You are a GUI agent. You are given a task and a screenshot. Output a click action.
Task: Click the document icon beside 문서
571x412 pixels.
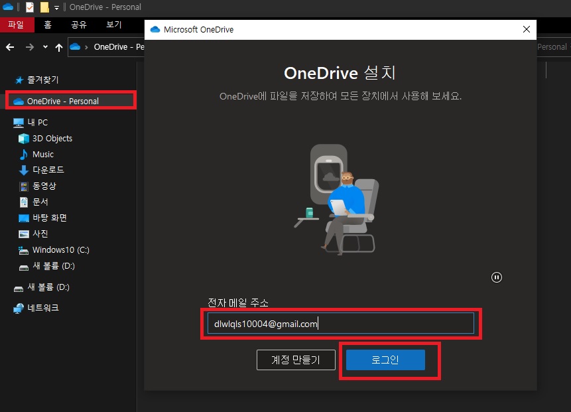pos(24,202)
